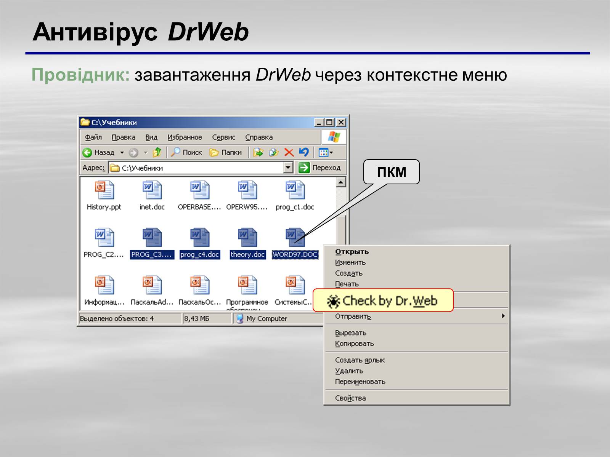Viewport: 610px width, 457px height.
Task: Open the Избранное menu
Action: click(x=185, y=137)
